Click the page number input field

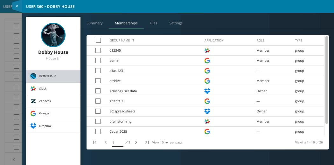click(118, 143)
